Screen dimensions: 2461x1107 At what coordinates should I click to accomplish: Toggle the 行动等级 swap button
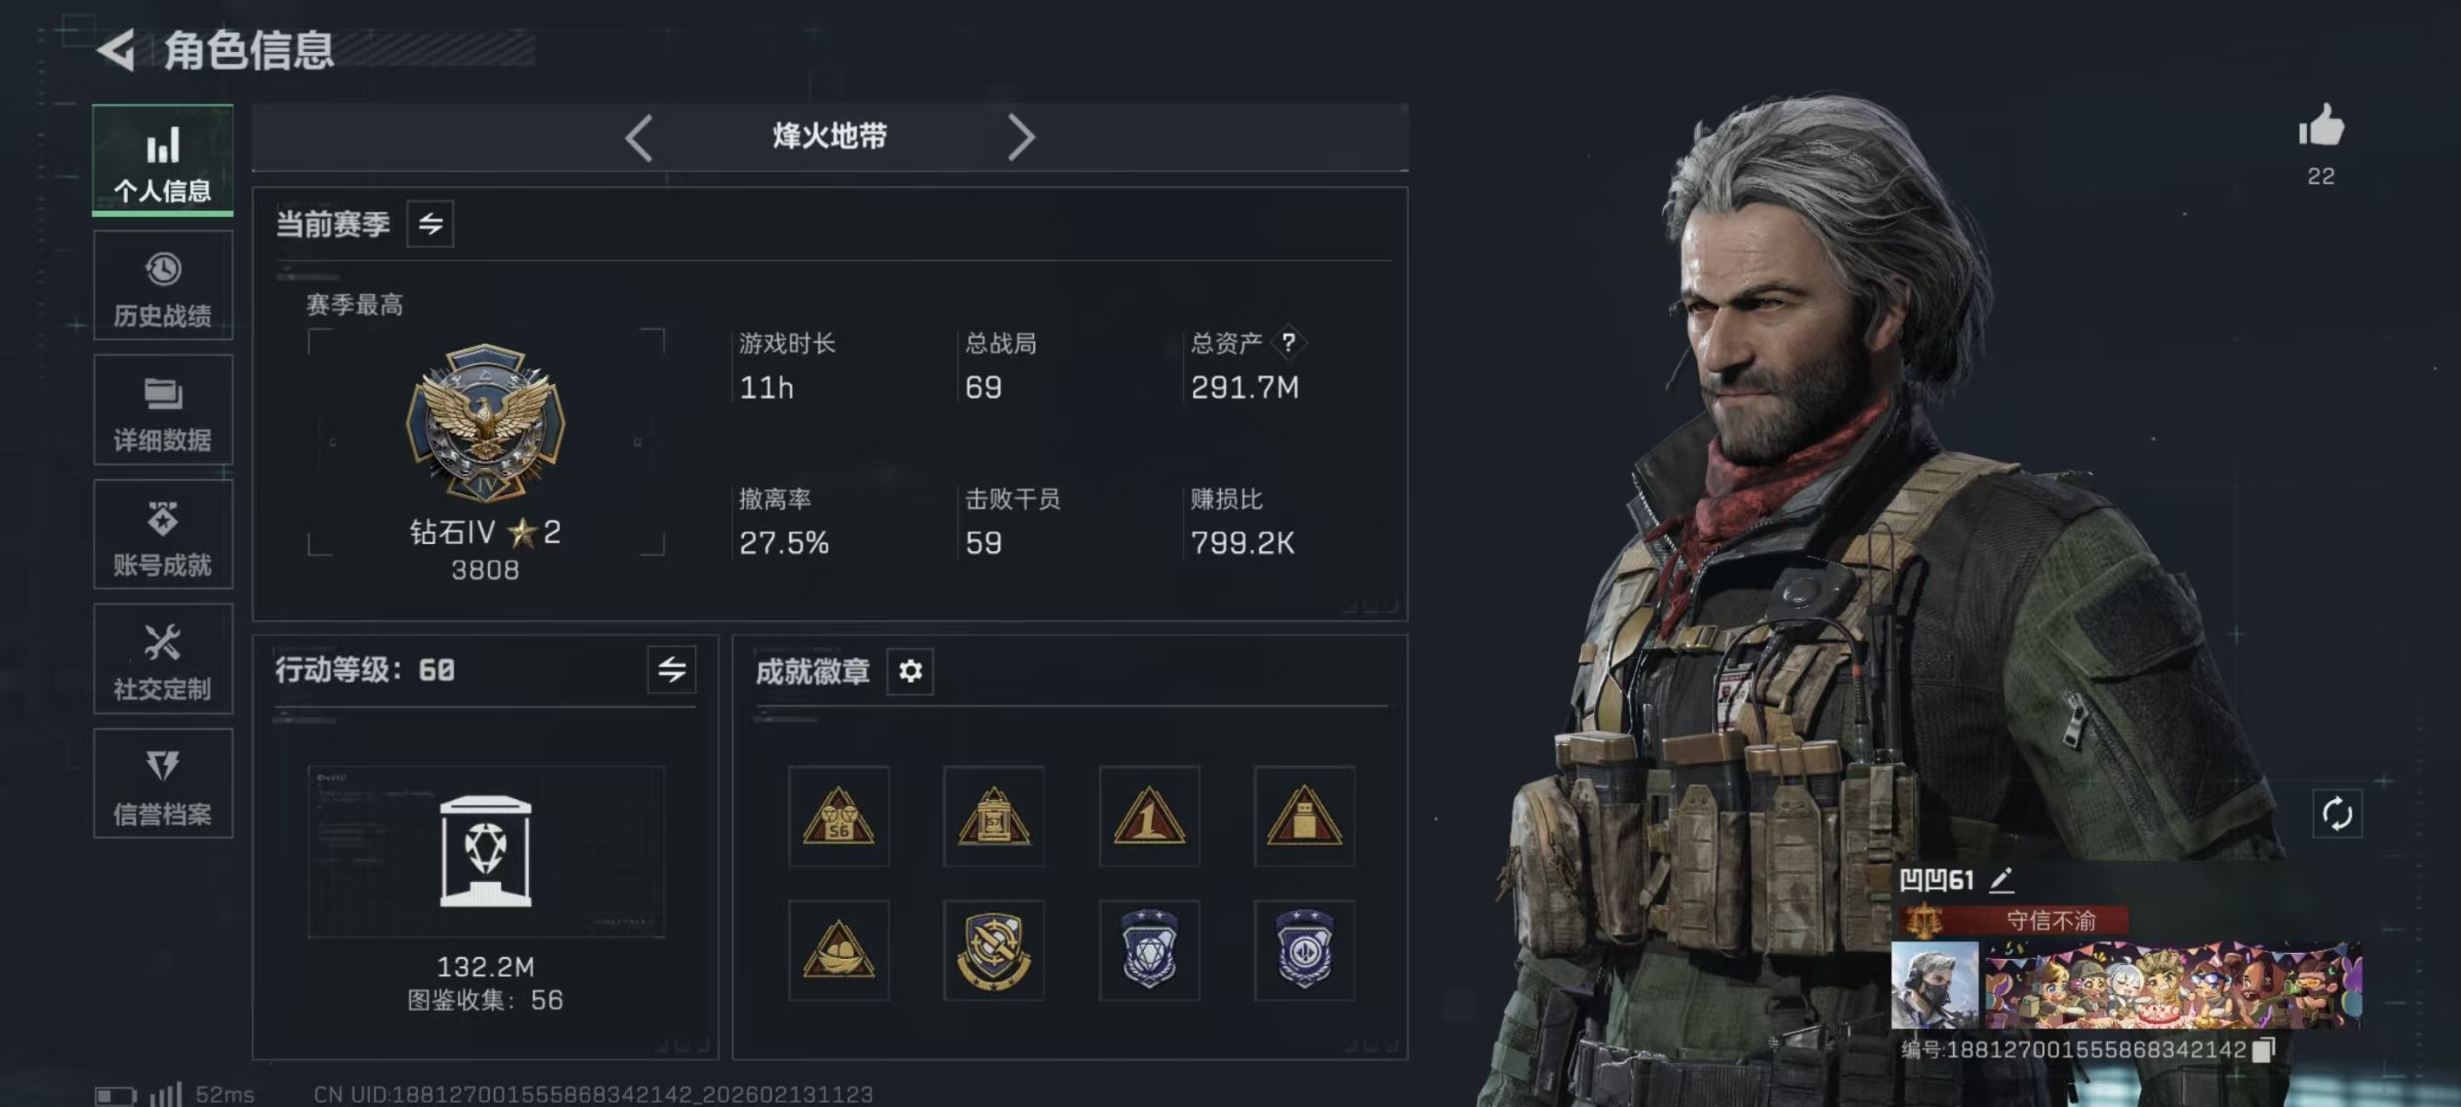[671, 669]
